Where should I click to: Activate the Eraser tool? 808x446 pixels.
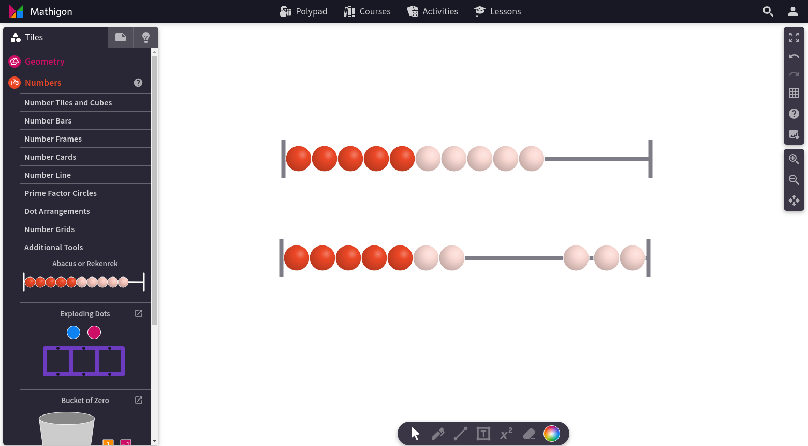click(x=528, y=434)
